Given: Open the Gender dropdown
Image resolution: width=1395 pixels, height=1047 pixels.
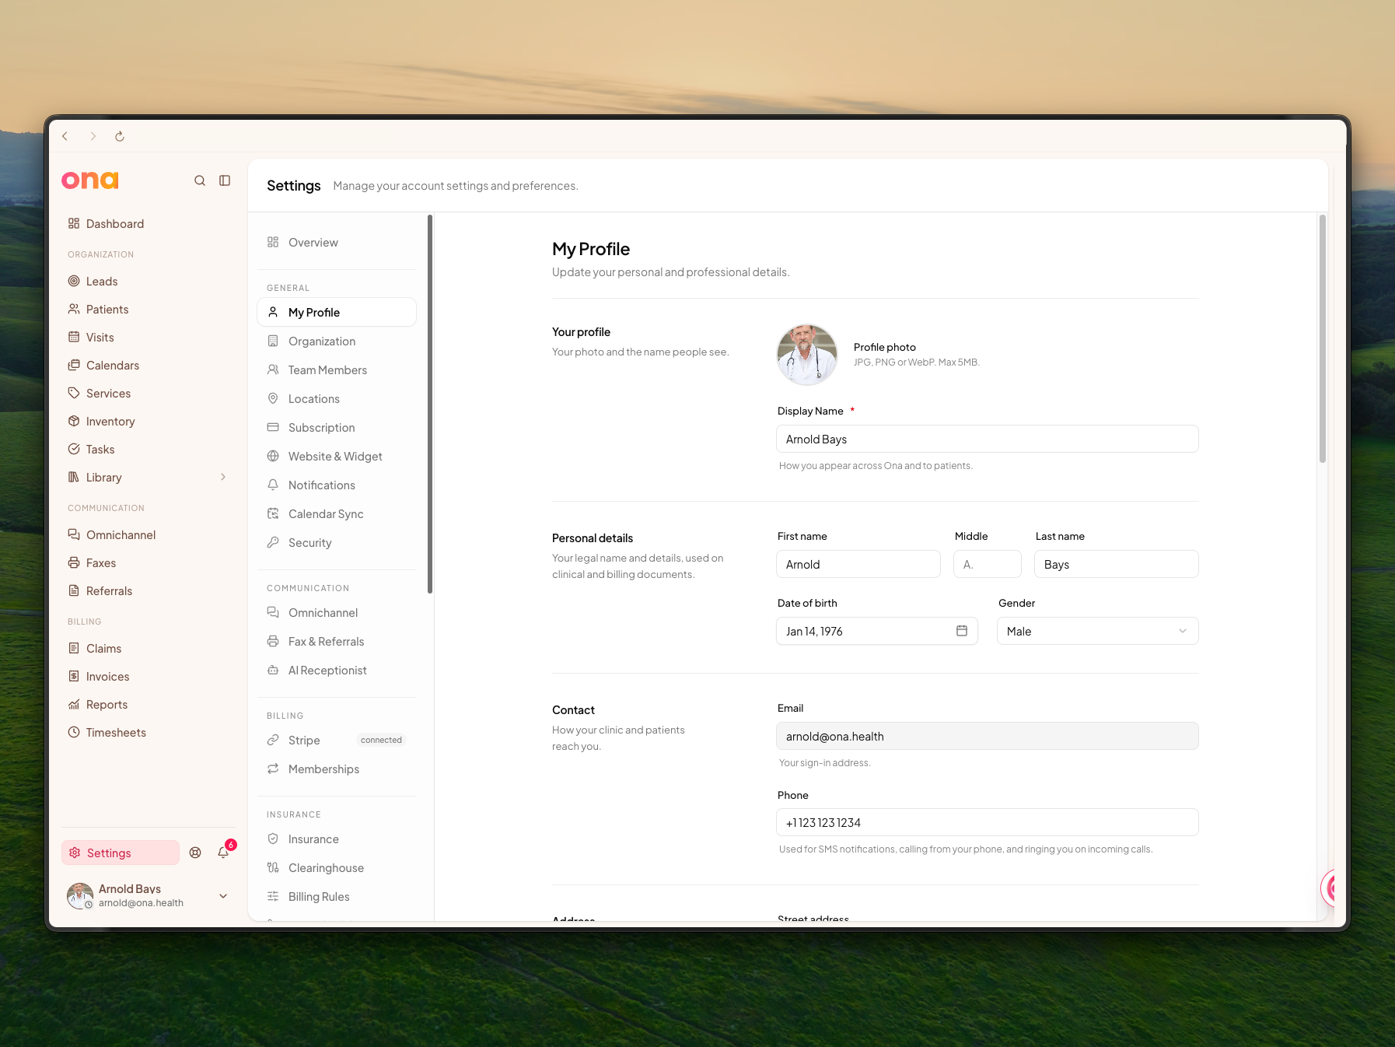Looking at the screenshot, I should (1098, 631).
